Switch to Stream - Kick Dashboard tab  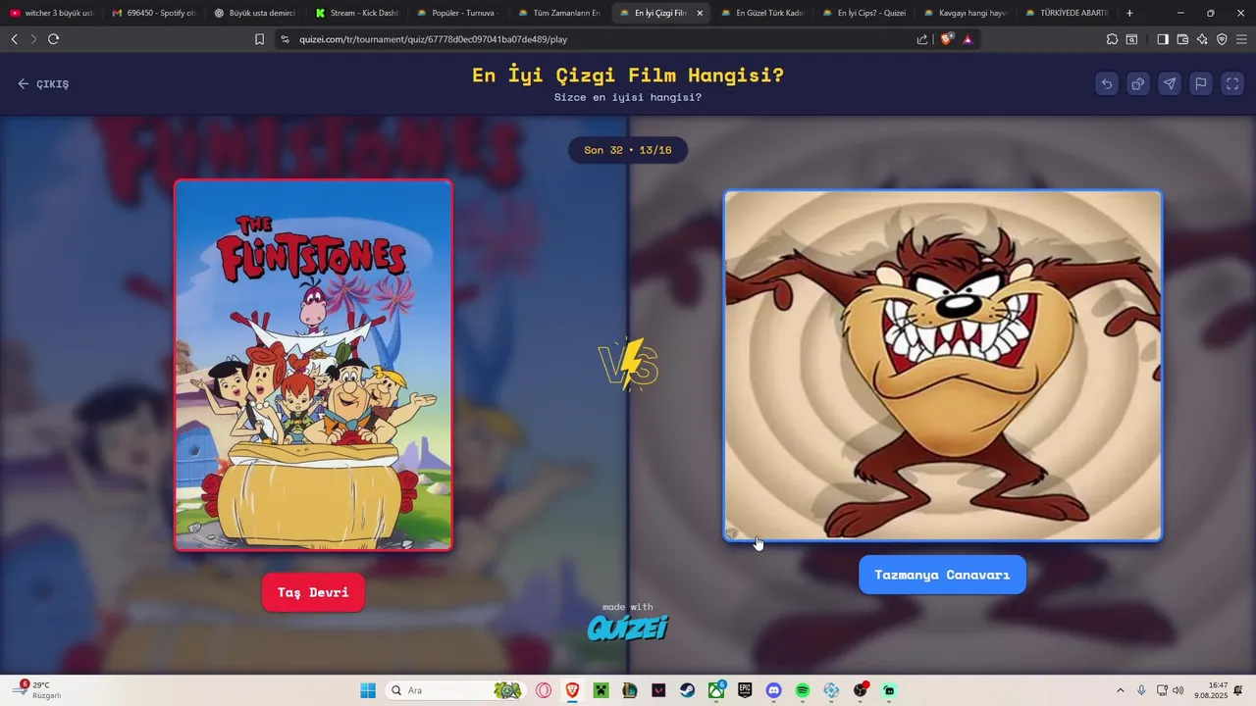click(357, 13)
